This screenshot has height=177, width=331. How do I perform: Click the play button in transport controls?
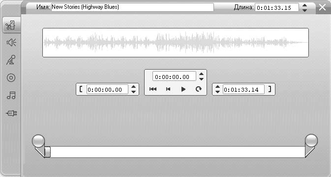pos(183,89)
